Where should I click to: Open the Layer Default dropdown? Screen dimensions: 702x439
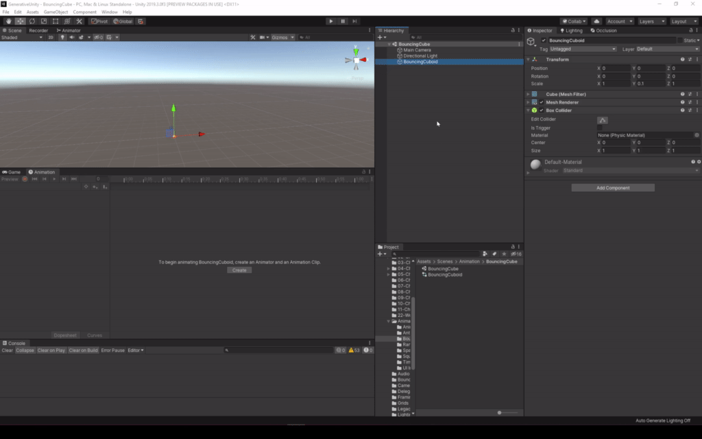[668, 49]
